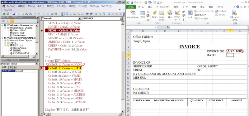Click the Toggle Bookmark flag icon
Viewport: 249px width, 116px height.
109,14
